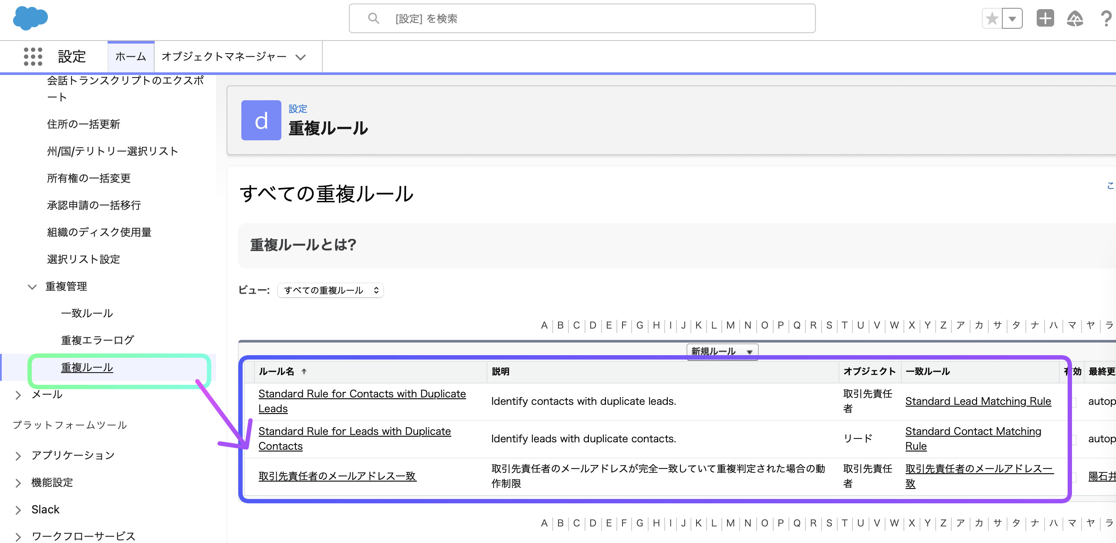This screenshot has width=1116, height=543.
Task: Switch to the オブジェクトマネージャー tab
Action: [x=224, y=56]
